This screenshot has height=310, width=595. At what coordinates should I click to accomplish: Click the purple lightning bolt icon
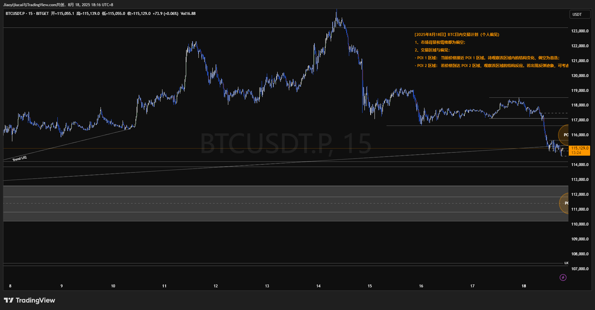[563, 277]
